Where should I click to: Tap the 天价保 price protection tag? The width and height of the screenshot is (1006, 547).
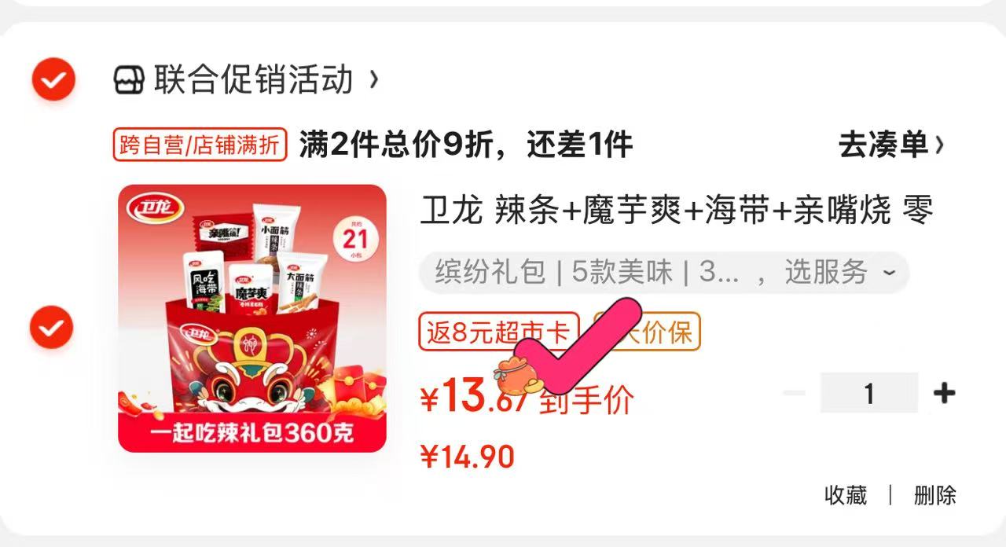click(x=647, y=332)
